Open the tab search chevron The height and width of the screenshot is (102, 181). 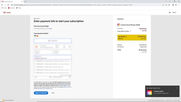pyautogui.click(x=166, y=1)
